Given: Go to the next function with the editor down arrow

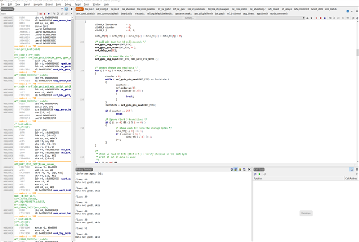Looking at the screenshot, I should click(311, 18).
